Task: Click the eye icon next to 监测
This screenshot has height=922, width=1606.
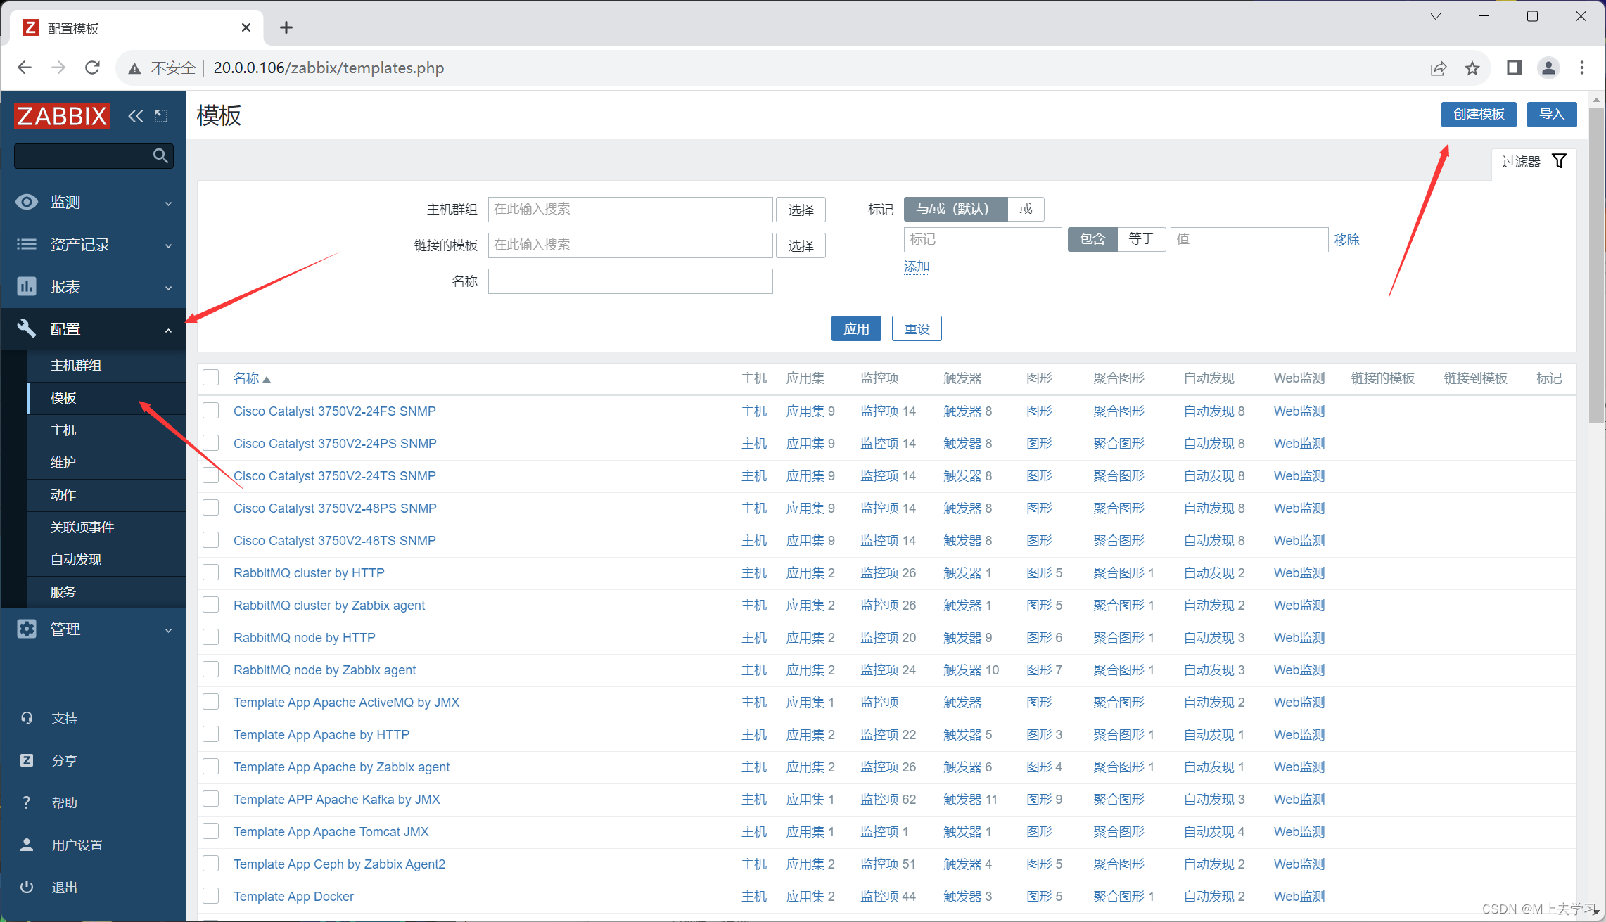Action: point(27,203)
